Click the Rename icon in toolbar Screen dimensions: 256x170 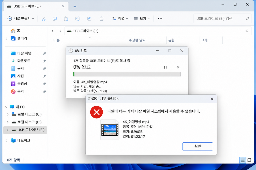click(x=77, y=18)
